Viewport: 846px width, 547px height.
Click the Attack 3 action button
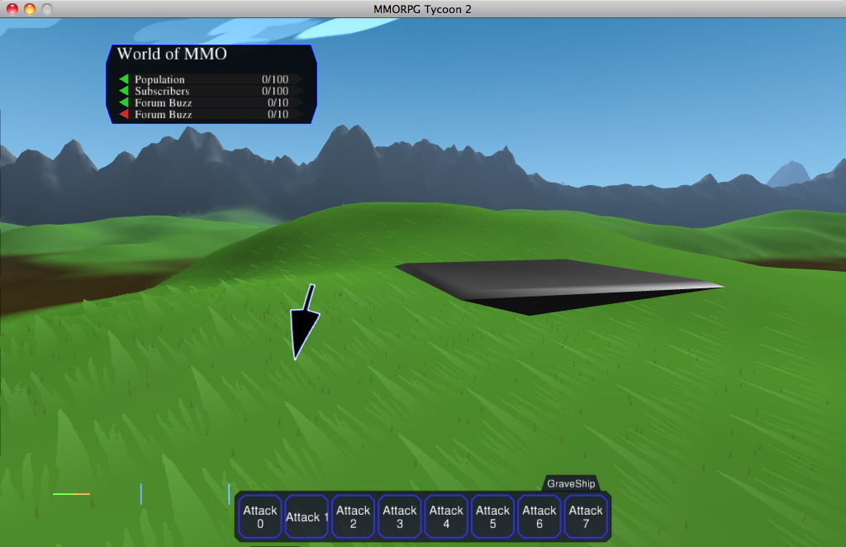pyautogui.click(x=400, y=516)
